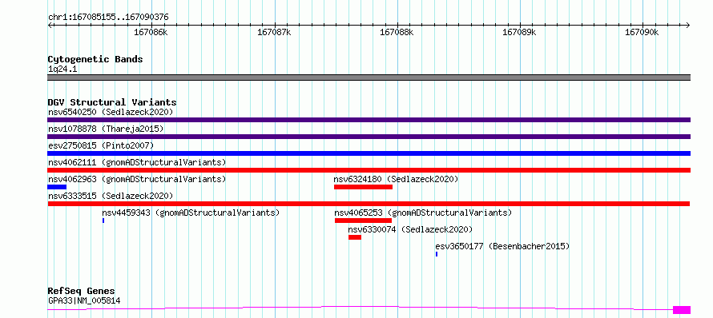Viewport: 713px width, 318px height.
Task: Click the 167087k ruler tick label
Action: [274, 33]
